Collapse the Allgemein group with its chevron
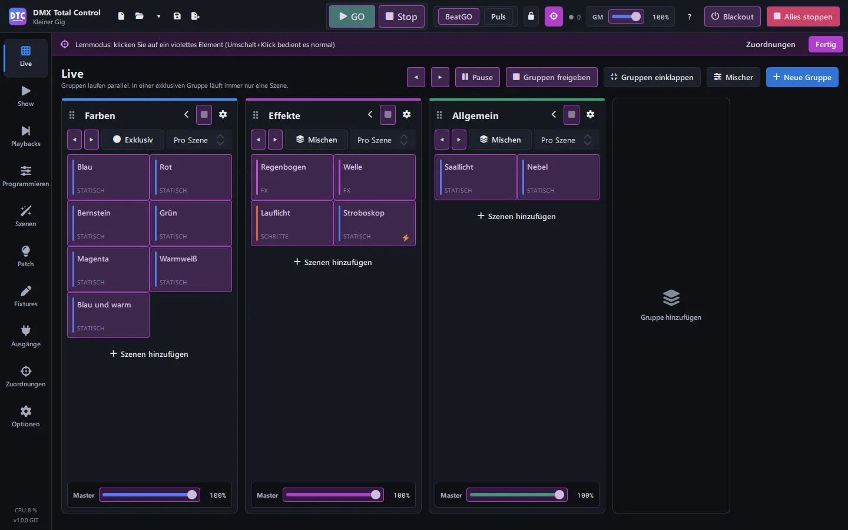The width and height of the screenshot is (848, 530). 554,115
